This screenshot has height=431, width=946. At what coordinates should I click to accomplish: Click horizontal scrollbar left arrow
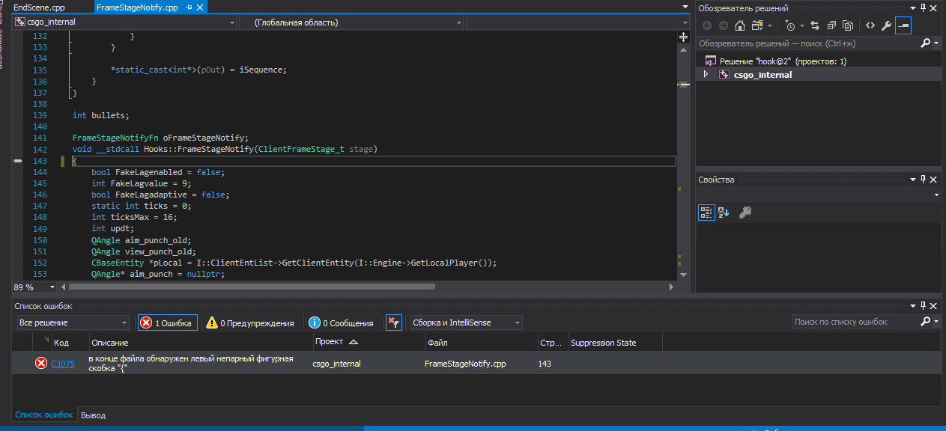pos(64,287)
